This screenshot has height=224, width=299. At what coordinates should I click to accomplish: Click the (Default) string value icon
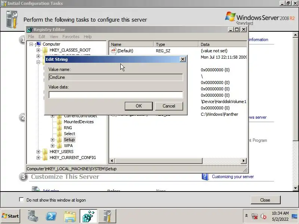coord(114,50)
